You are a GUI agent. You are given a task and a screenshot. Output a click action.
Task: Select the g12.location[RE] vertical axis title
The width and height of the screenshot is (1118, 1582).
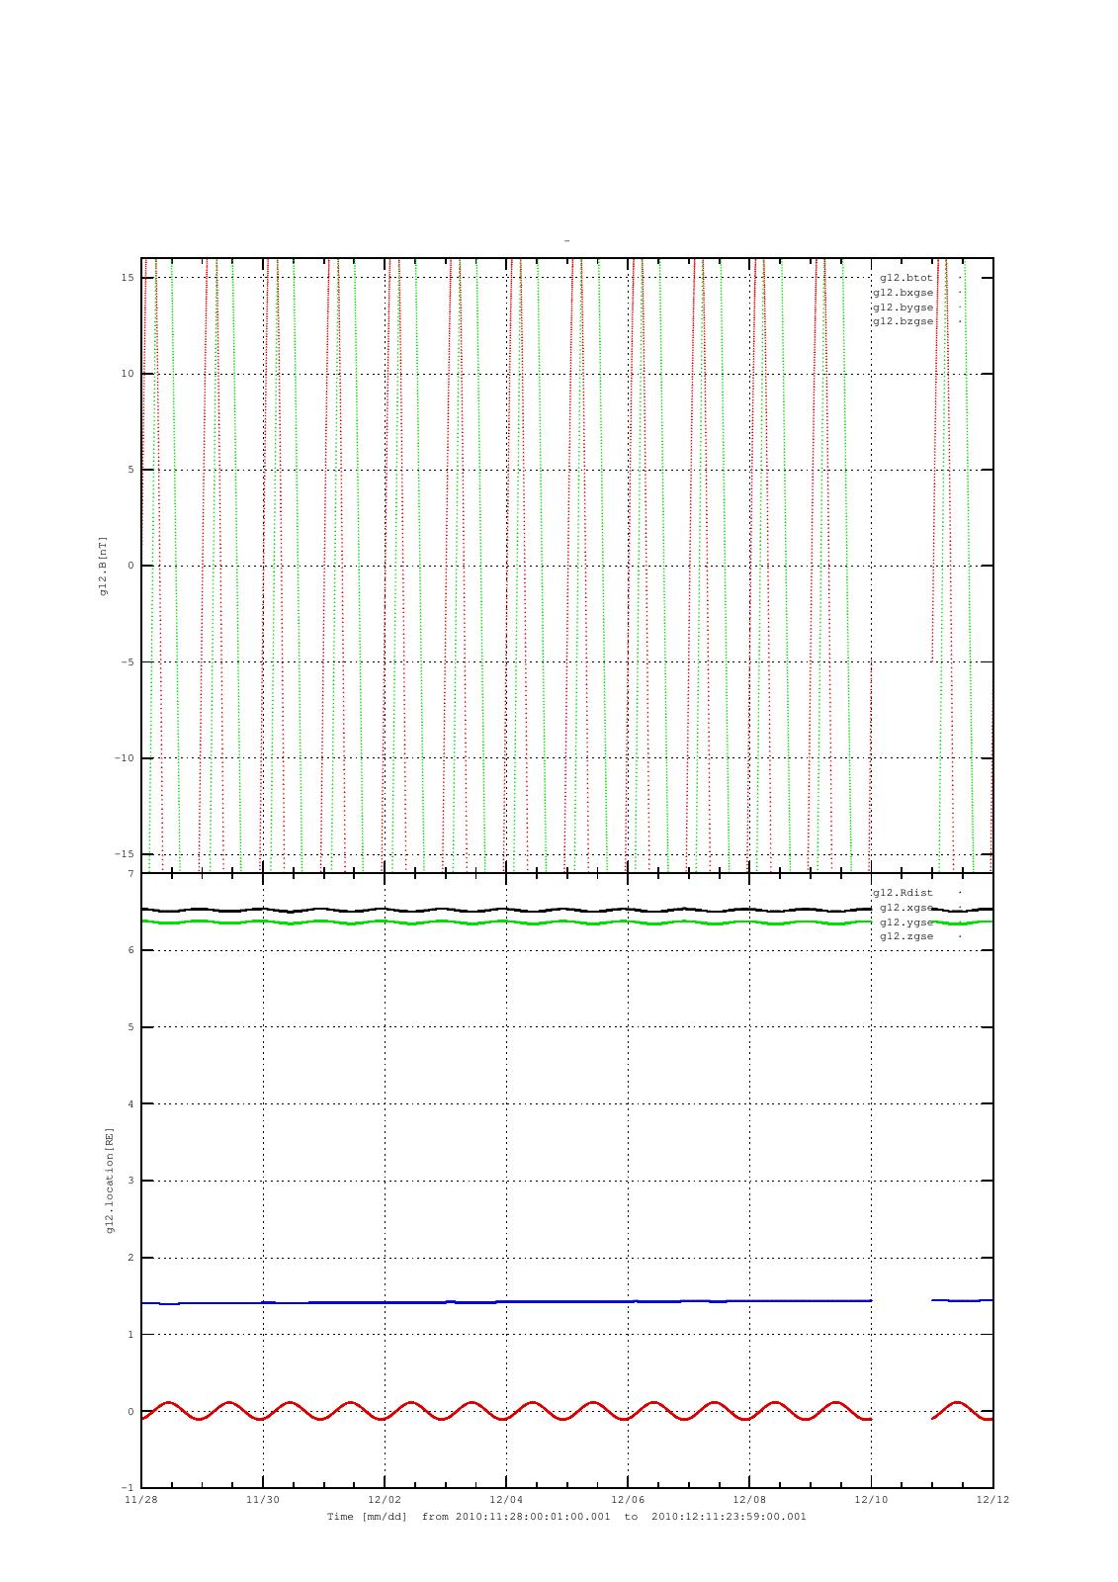(111, 1181)
